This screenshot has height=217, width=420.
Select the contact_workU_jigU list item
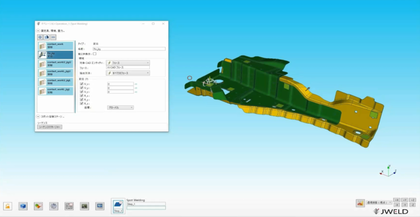pos(55,64)
